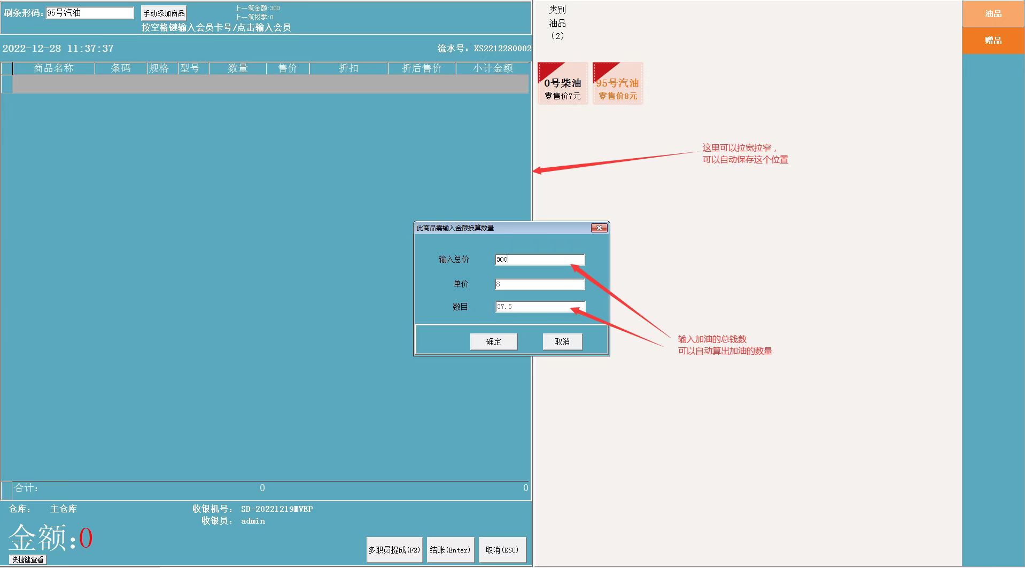1025x568 pixels.
Task: Switch to the 油品 category tab
Action: point(993,14)
